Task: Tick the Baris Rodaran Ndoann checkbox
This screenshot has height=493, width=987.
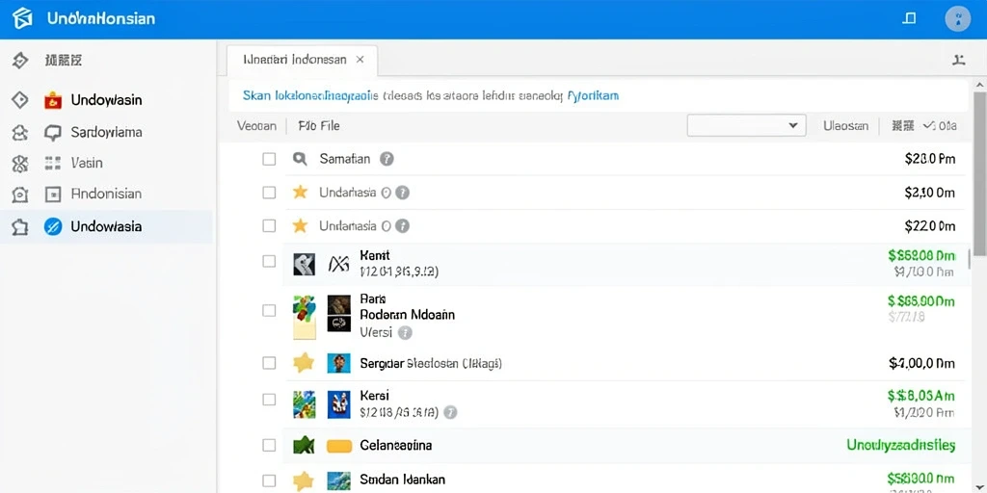Action: pyautogui.click(x=269, y=310)
